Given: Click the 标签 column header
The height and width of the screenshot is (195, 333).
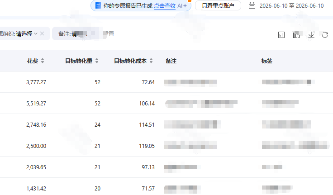Looking at the screenshot, I should 267,61.
